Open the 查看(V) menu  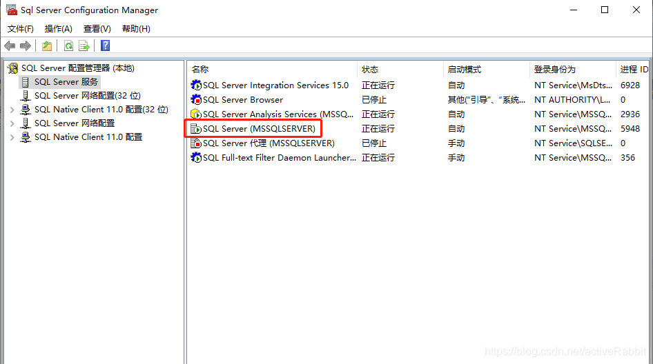click(97, 29)
